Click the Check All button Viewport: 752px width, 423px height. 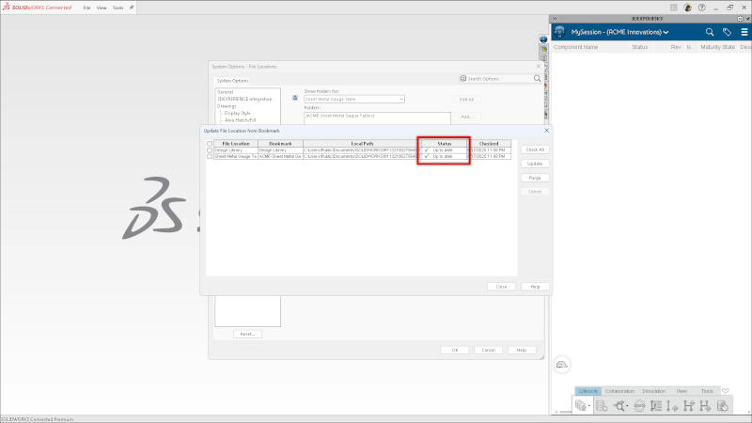535,149
